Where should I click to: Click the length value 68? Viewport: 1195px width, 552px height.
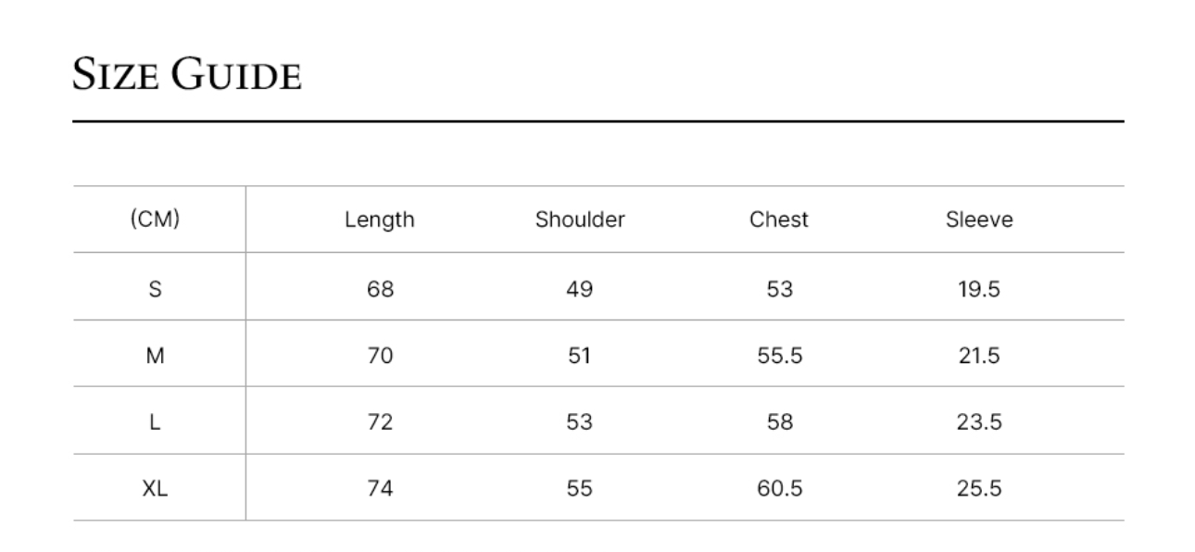380,289
